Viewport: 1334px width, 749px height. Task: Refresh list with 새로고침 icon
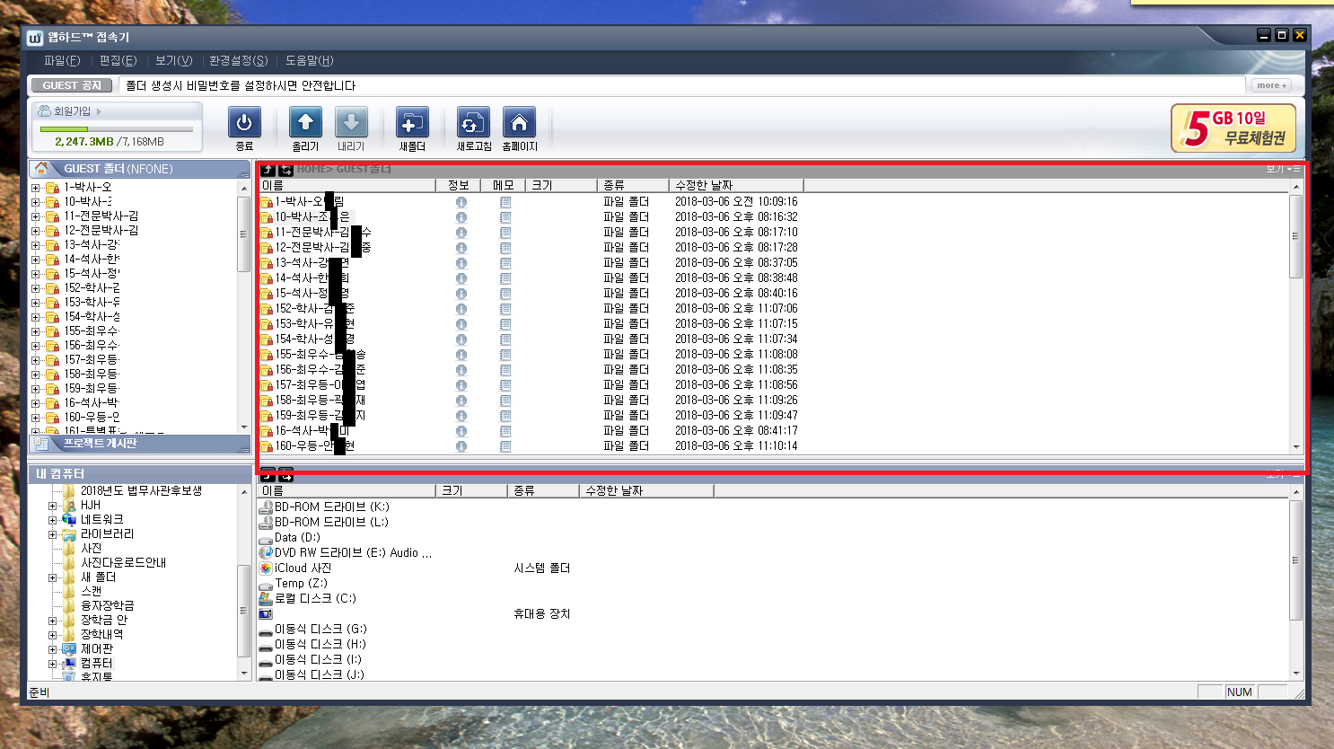473,123
